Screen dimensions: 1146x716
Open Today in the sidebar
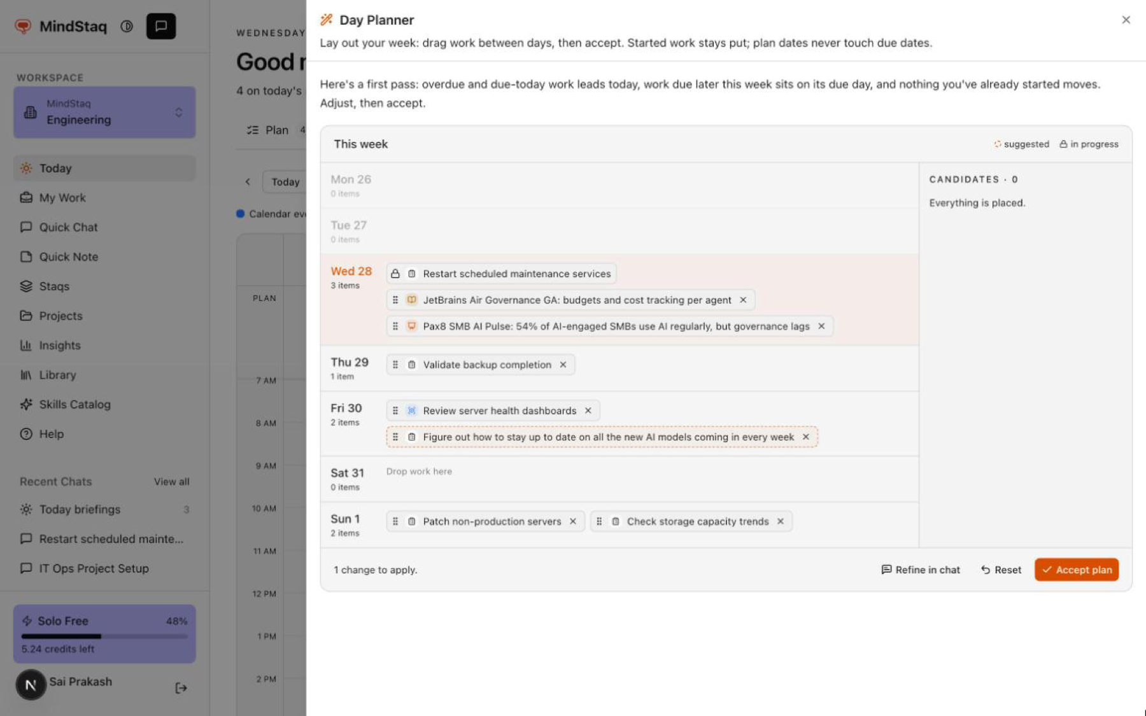point(104,168)
